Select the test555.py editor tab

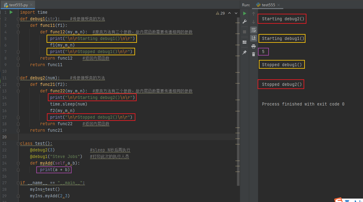click(18, 5)
